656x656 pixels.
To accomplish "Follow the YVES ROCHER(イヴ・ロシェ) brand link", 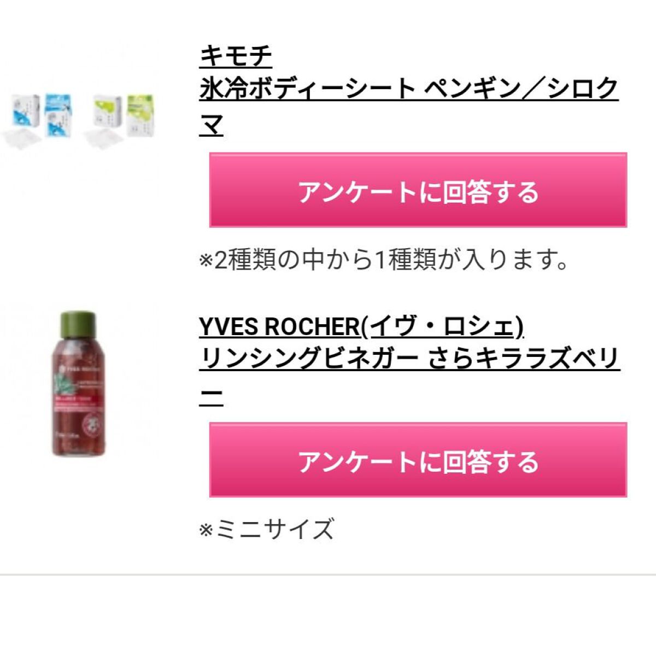I will pyautogui.click(x=362, y=326).
